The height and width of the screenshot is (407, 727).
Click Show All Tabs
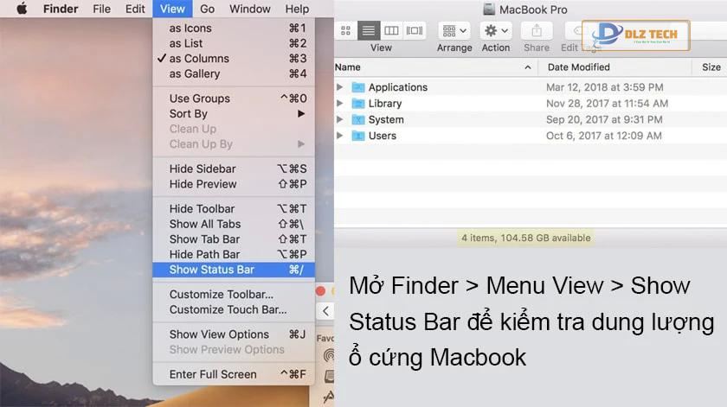coord(234,224)
